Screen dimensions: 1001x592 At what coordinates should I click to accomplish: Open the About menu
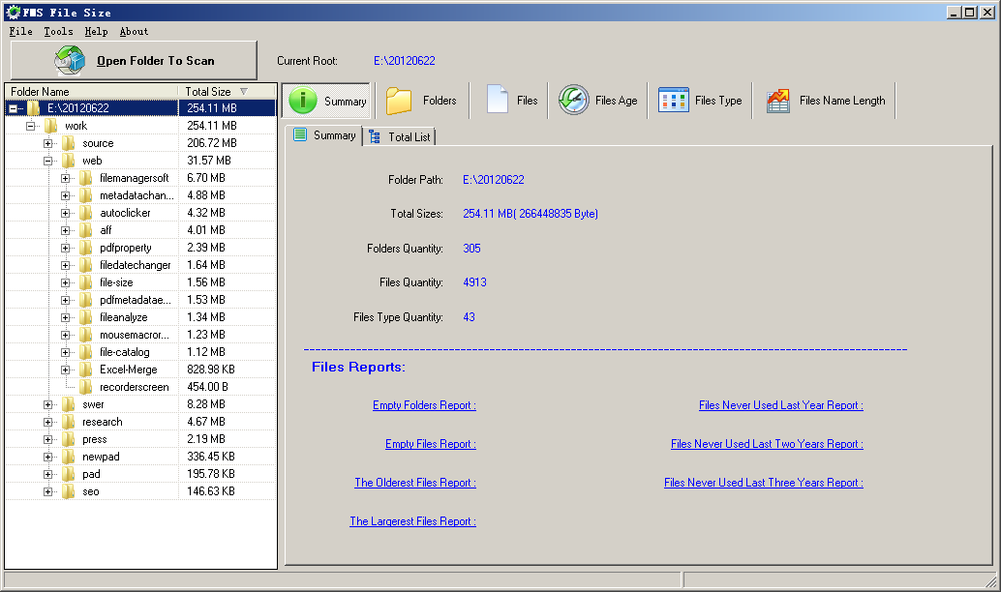(x=134, y=31)
